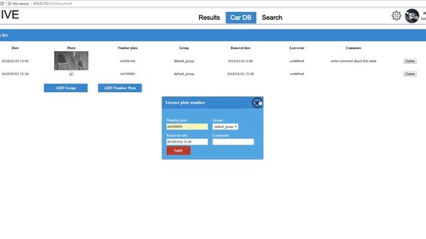Delete the AA3561HA plate row

[410, 61]
